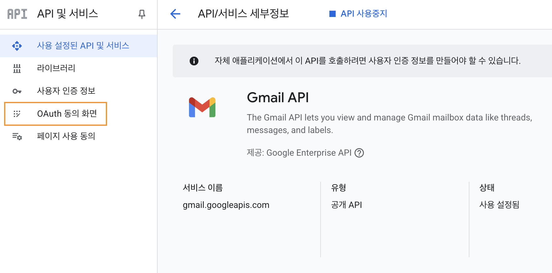Click the gmail.googleapis.com service name

226,205
